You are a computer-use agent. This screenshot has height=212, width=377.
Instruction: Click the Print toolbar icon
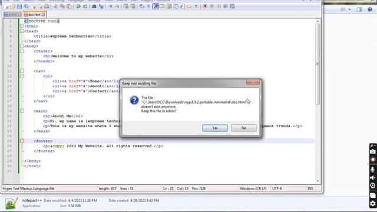coord(47,6)
